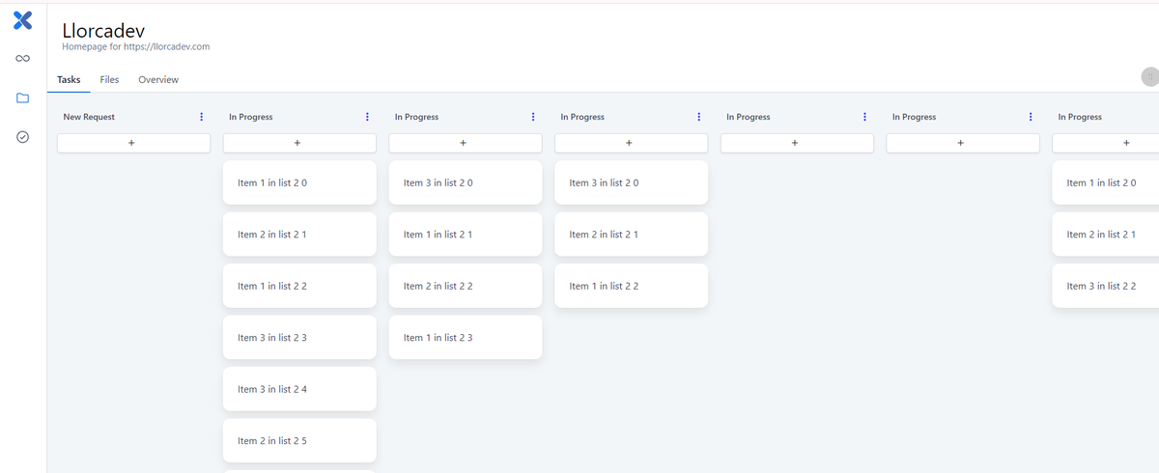Open three-dot menu of the fifth In Progress column
1159x473 pixels.
[1031, 117]
